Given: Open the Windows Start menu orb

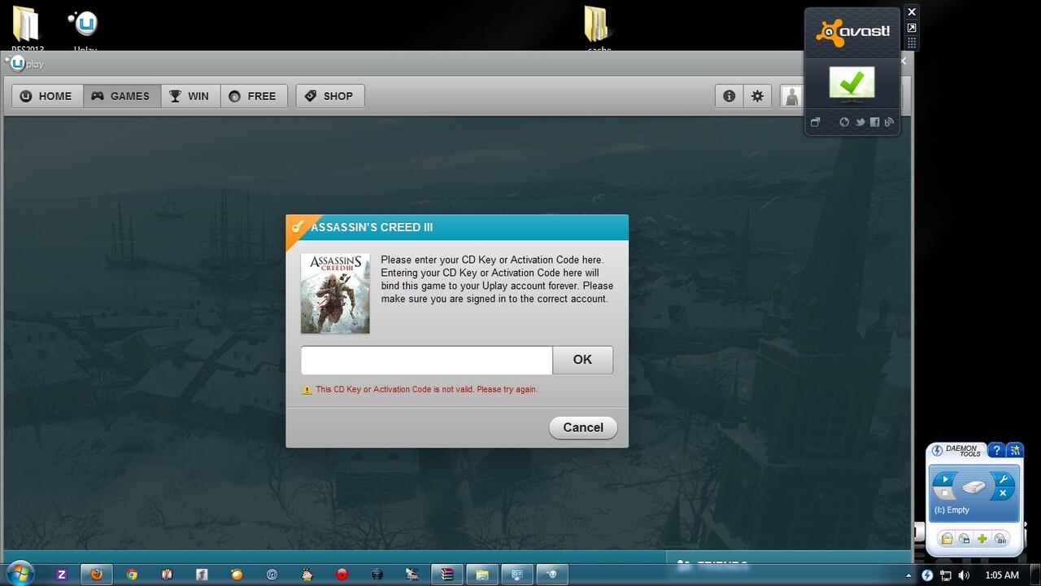Looking at the screenshot, I should (20, 573).
